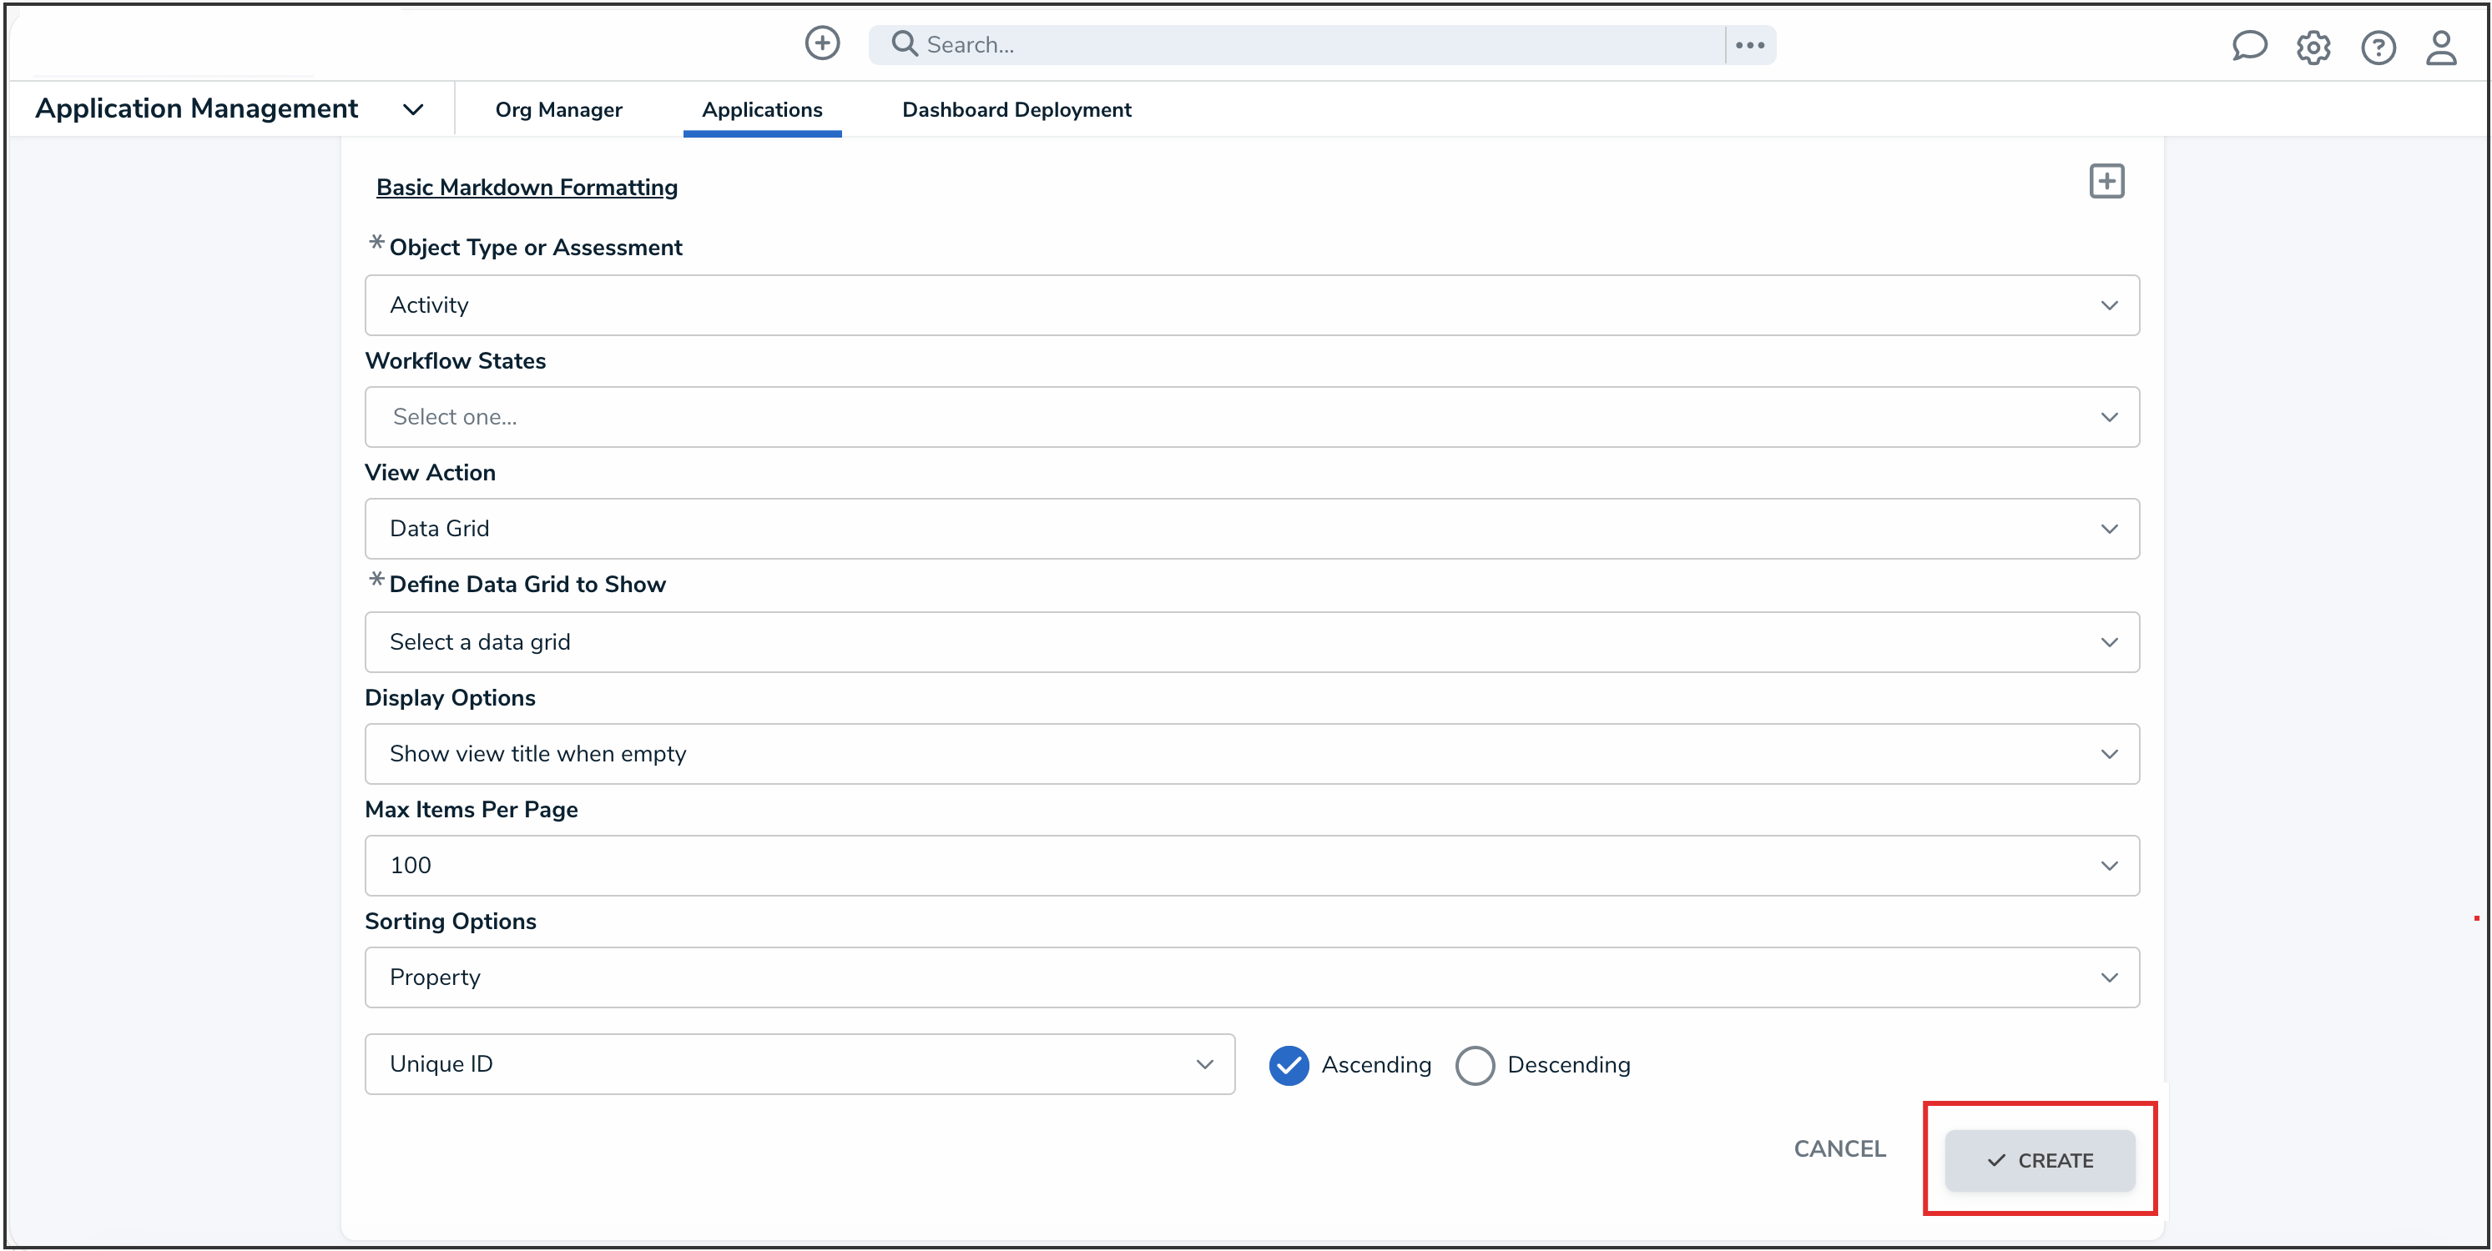Open the chat bubble communications icon
Viewport: 2492px width, 1251px height.
[2249, 45]
